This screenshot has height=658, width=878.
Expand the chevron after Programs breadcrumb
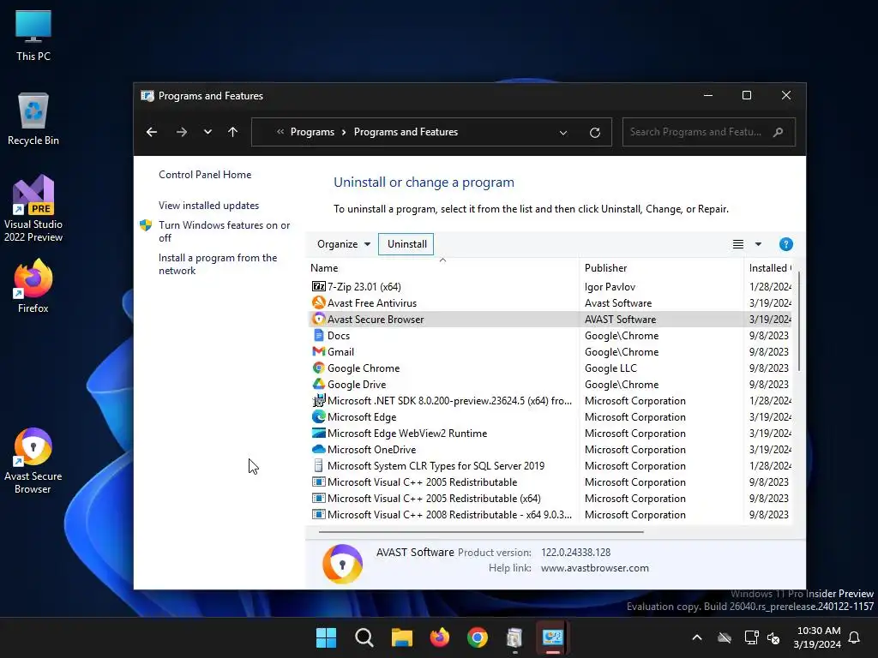[344, 132]
